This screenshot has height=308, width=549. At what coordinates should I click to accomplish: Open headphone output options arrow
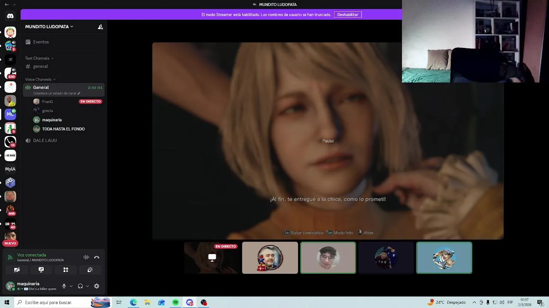point(87,286)
